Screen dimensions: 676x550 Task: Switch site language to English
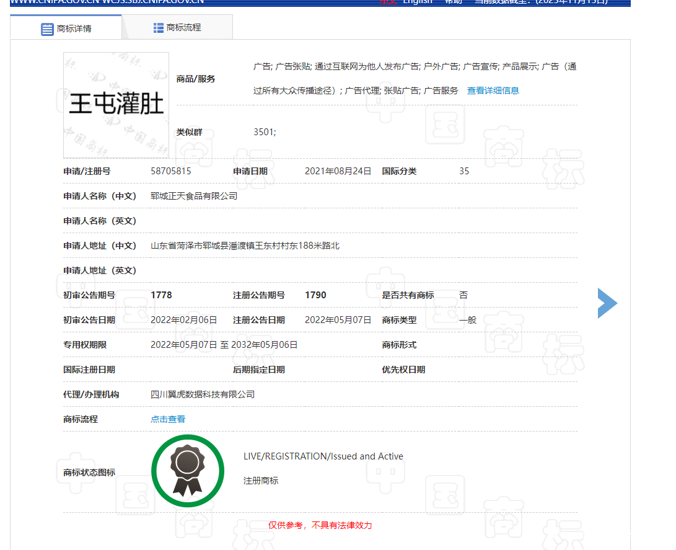click(x=418, y=2)
